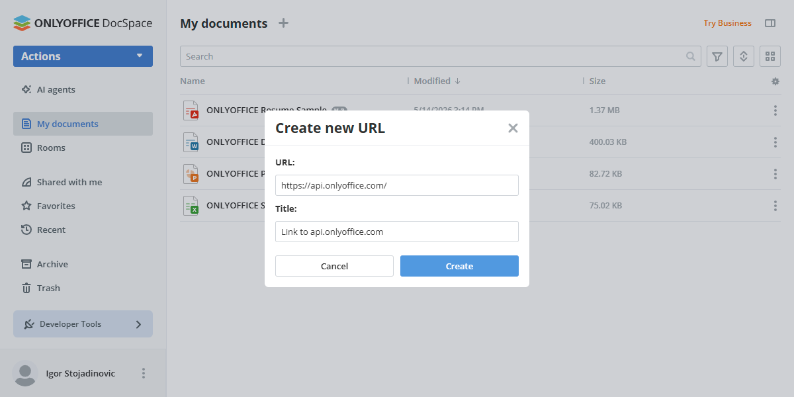Click the Cancel button

tap(334, 266)
